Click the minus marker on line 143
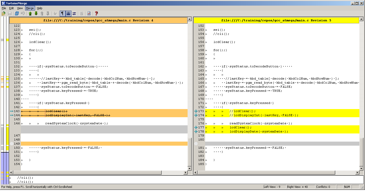Viewport: 365px width, 196px height. tap(11, 111)
